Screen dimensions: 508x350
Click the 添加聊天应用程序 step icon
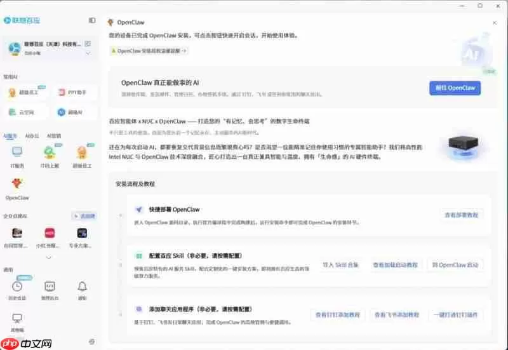click(139, 309)
